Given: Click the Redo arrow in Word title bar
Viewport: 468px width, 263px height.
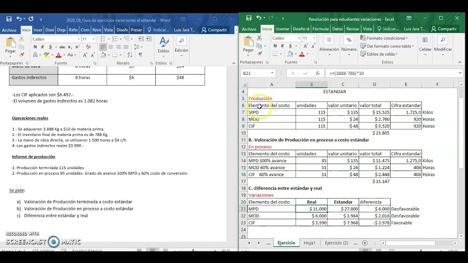Looking at the screenshot, I should [31, 19].
